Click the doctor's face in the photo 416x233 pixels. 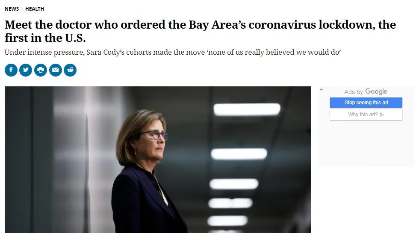pyautogui.click(x=153, y=142)
